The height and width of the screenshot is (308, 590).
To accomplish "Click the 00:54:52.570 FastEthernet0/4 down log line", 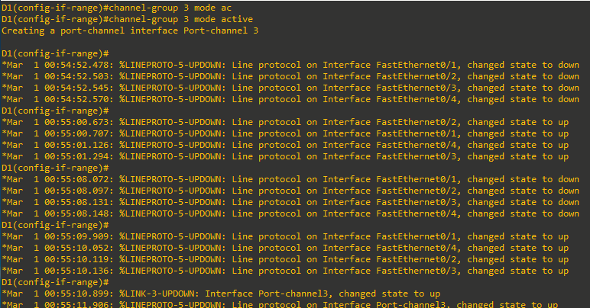I will pyautogui.click(x=290, y=99).
